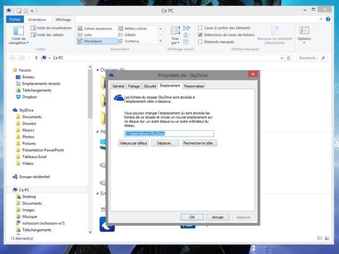Click the Emplacement tab
This screenshot has width=339, height=254.
pos(170,86)
